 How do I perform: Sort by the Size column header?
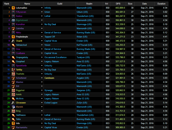(x=130, y=4)
